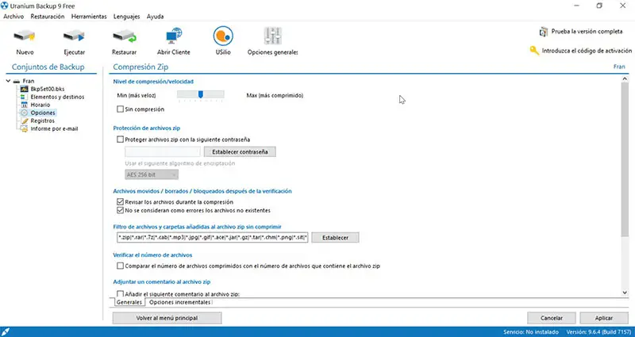Screen dimensions: 635x337
Task: Select Informe por e-mail tree row
Action: coord(54,129)
